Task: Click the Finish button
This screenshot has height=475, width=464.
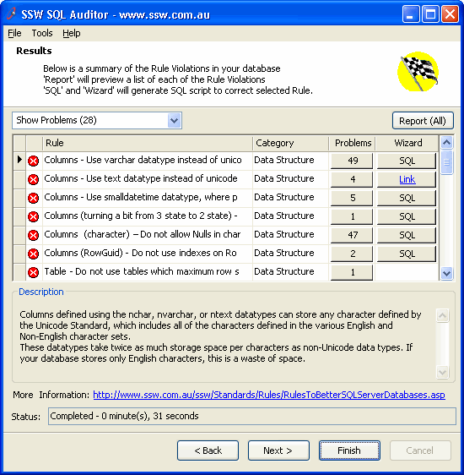Action: pyautogui.click(x=349, y=450)
